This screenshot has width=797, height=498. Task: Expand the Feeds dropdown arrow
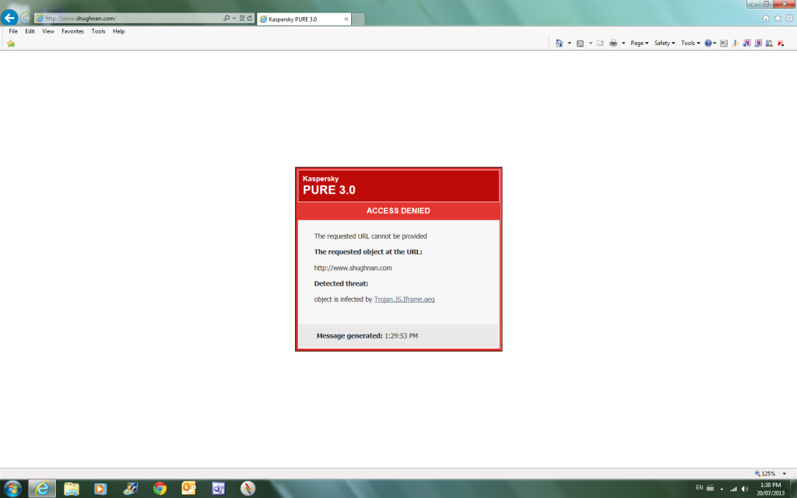(x=590, y=44)
